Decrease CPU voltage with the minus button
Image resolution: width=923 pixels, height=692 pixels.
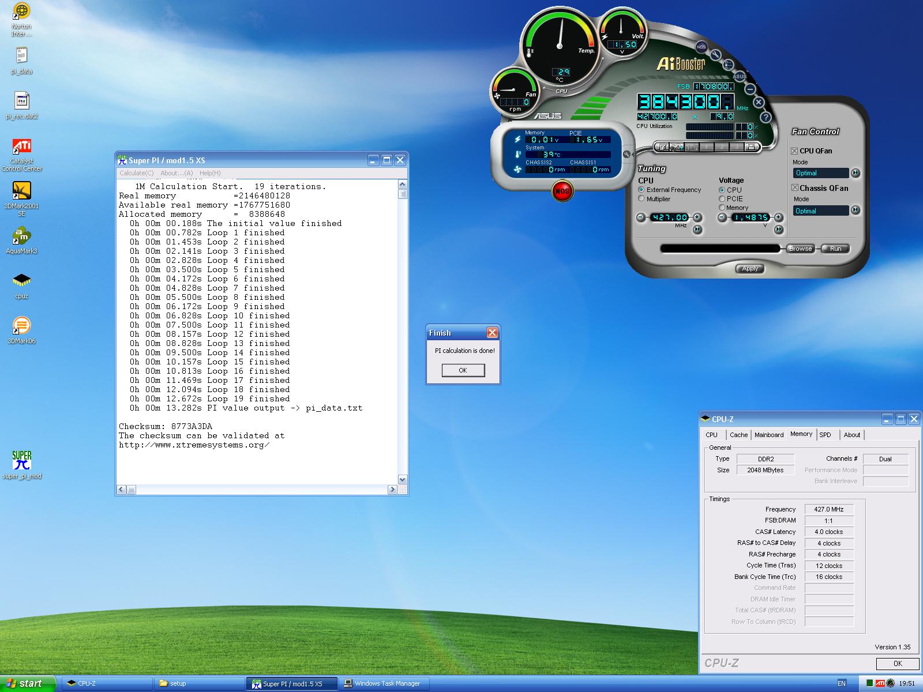coord(722,217)
